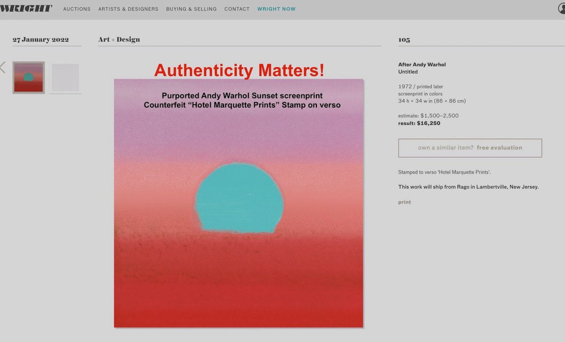This screenshot has width=565, height=342.
Task: Click lot number 105
Action: (404, 40)
